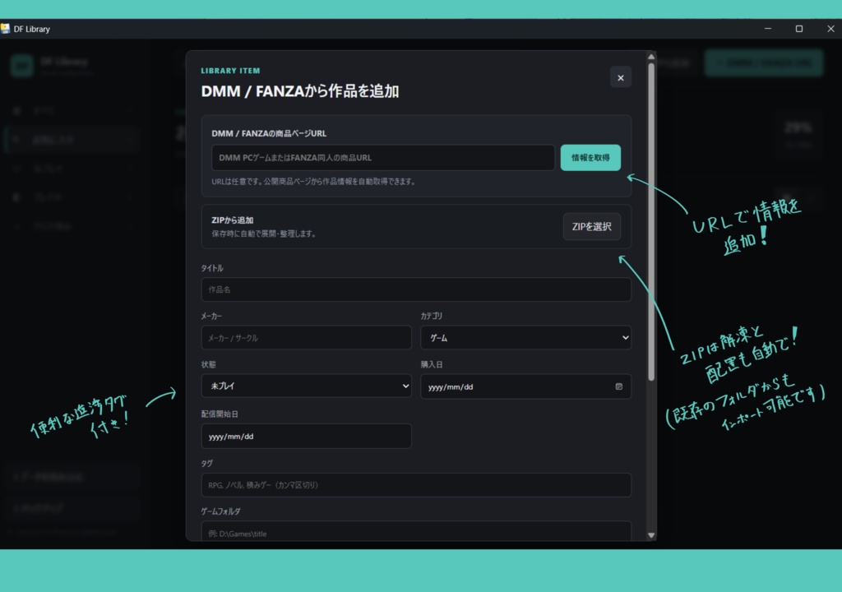Viewport: 842px width, 592px height.
Task: Click the ZIPを選択 button
Action: point(591,227)
